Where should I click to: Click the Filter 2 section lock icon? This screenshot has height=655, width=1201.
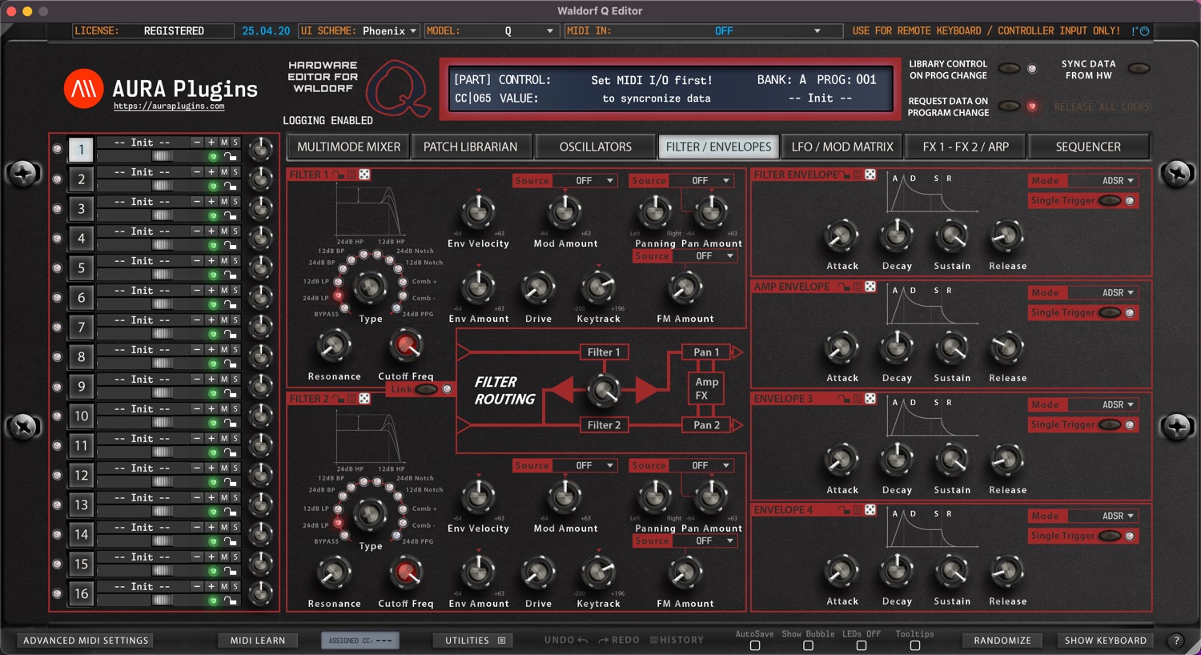[338, 398]
